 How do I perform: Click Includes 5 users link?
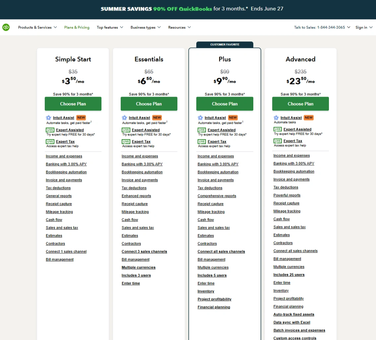click(x=212, y=275)
